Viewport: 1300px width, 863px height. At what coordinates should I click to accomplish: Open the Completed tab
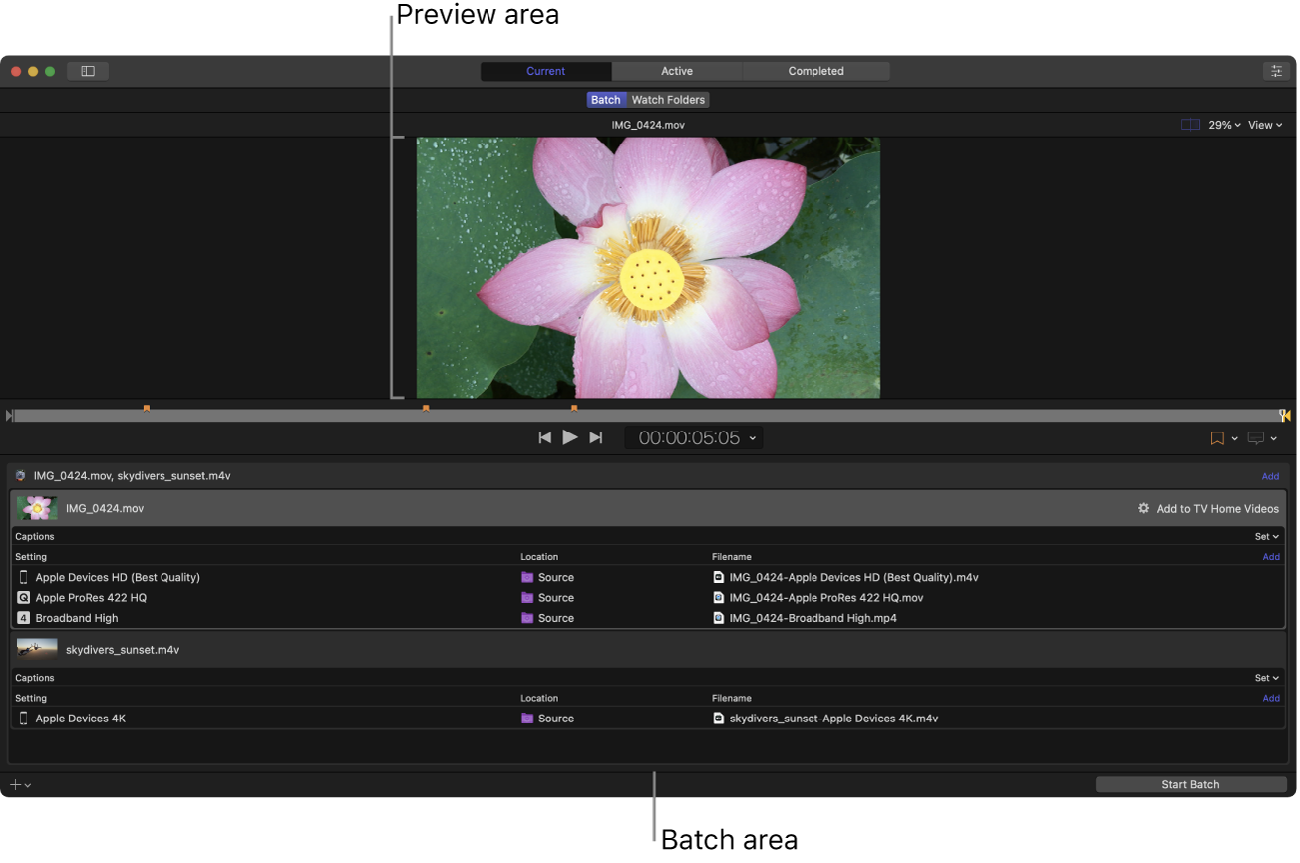(x=815, y=71)
